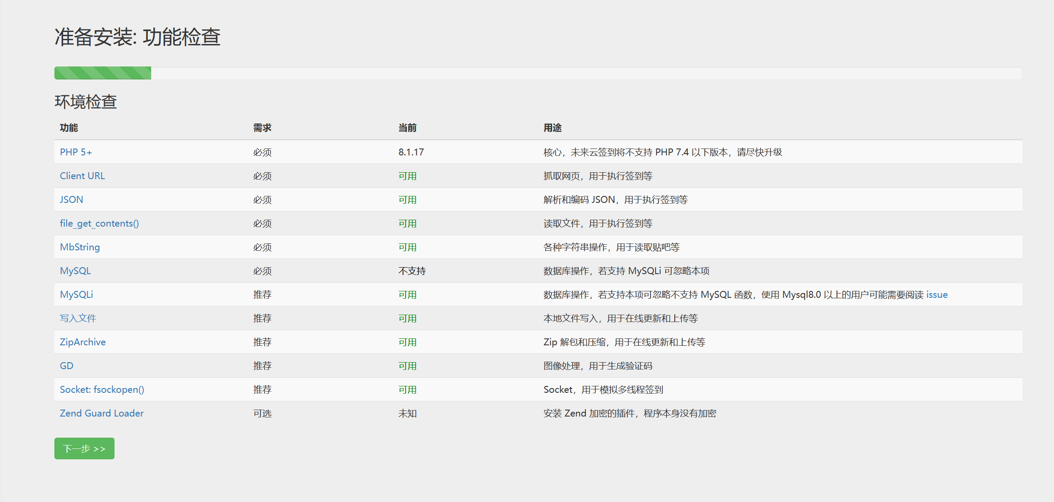
Task: Open the MySQLi link
Action: (x=76, y=294)
